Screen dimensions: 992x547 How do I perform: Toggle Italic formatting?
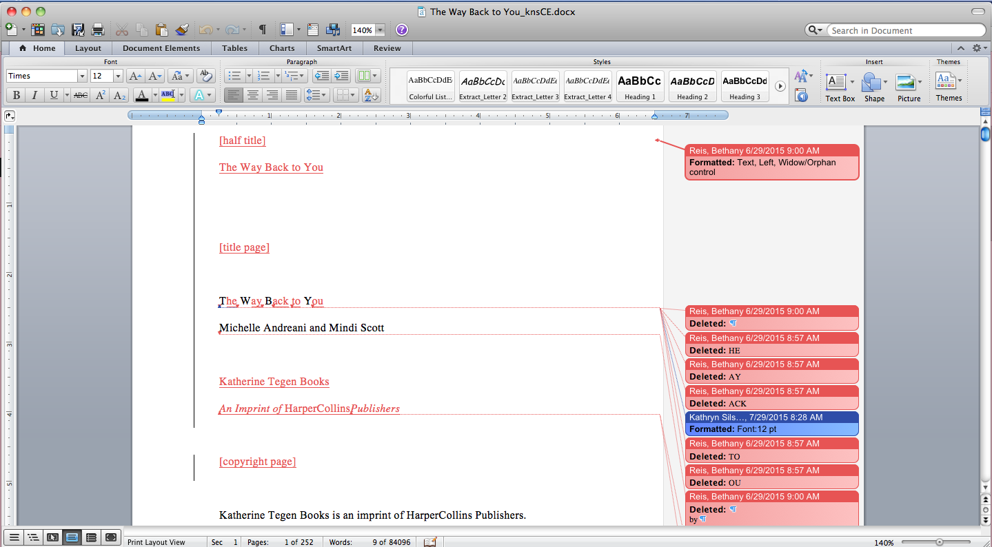(34, 96)
